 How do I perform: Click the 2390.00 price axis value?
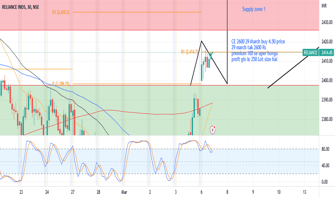tap(327, 100)
